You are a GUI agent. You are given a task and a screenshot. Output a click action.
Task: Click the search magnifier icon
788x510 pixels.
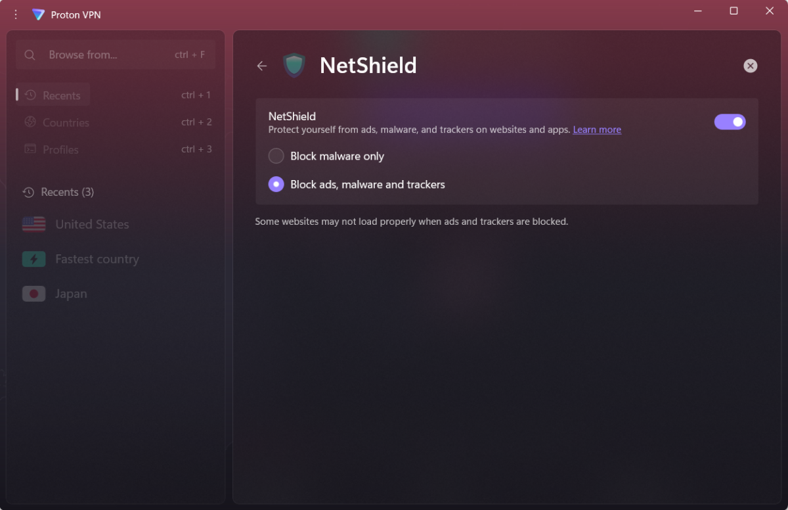(x=30, y=55)
